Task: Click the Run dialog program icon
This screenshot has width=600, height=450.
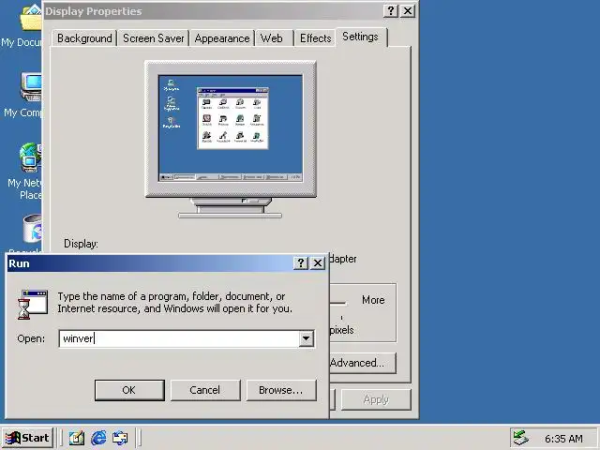Action: tap(33, 305)
